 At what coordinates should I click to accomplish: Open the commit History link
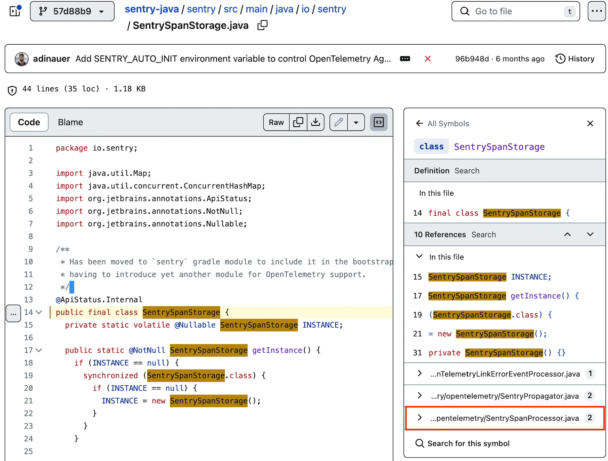(575, 59)
